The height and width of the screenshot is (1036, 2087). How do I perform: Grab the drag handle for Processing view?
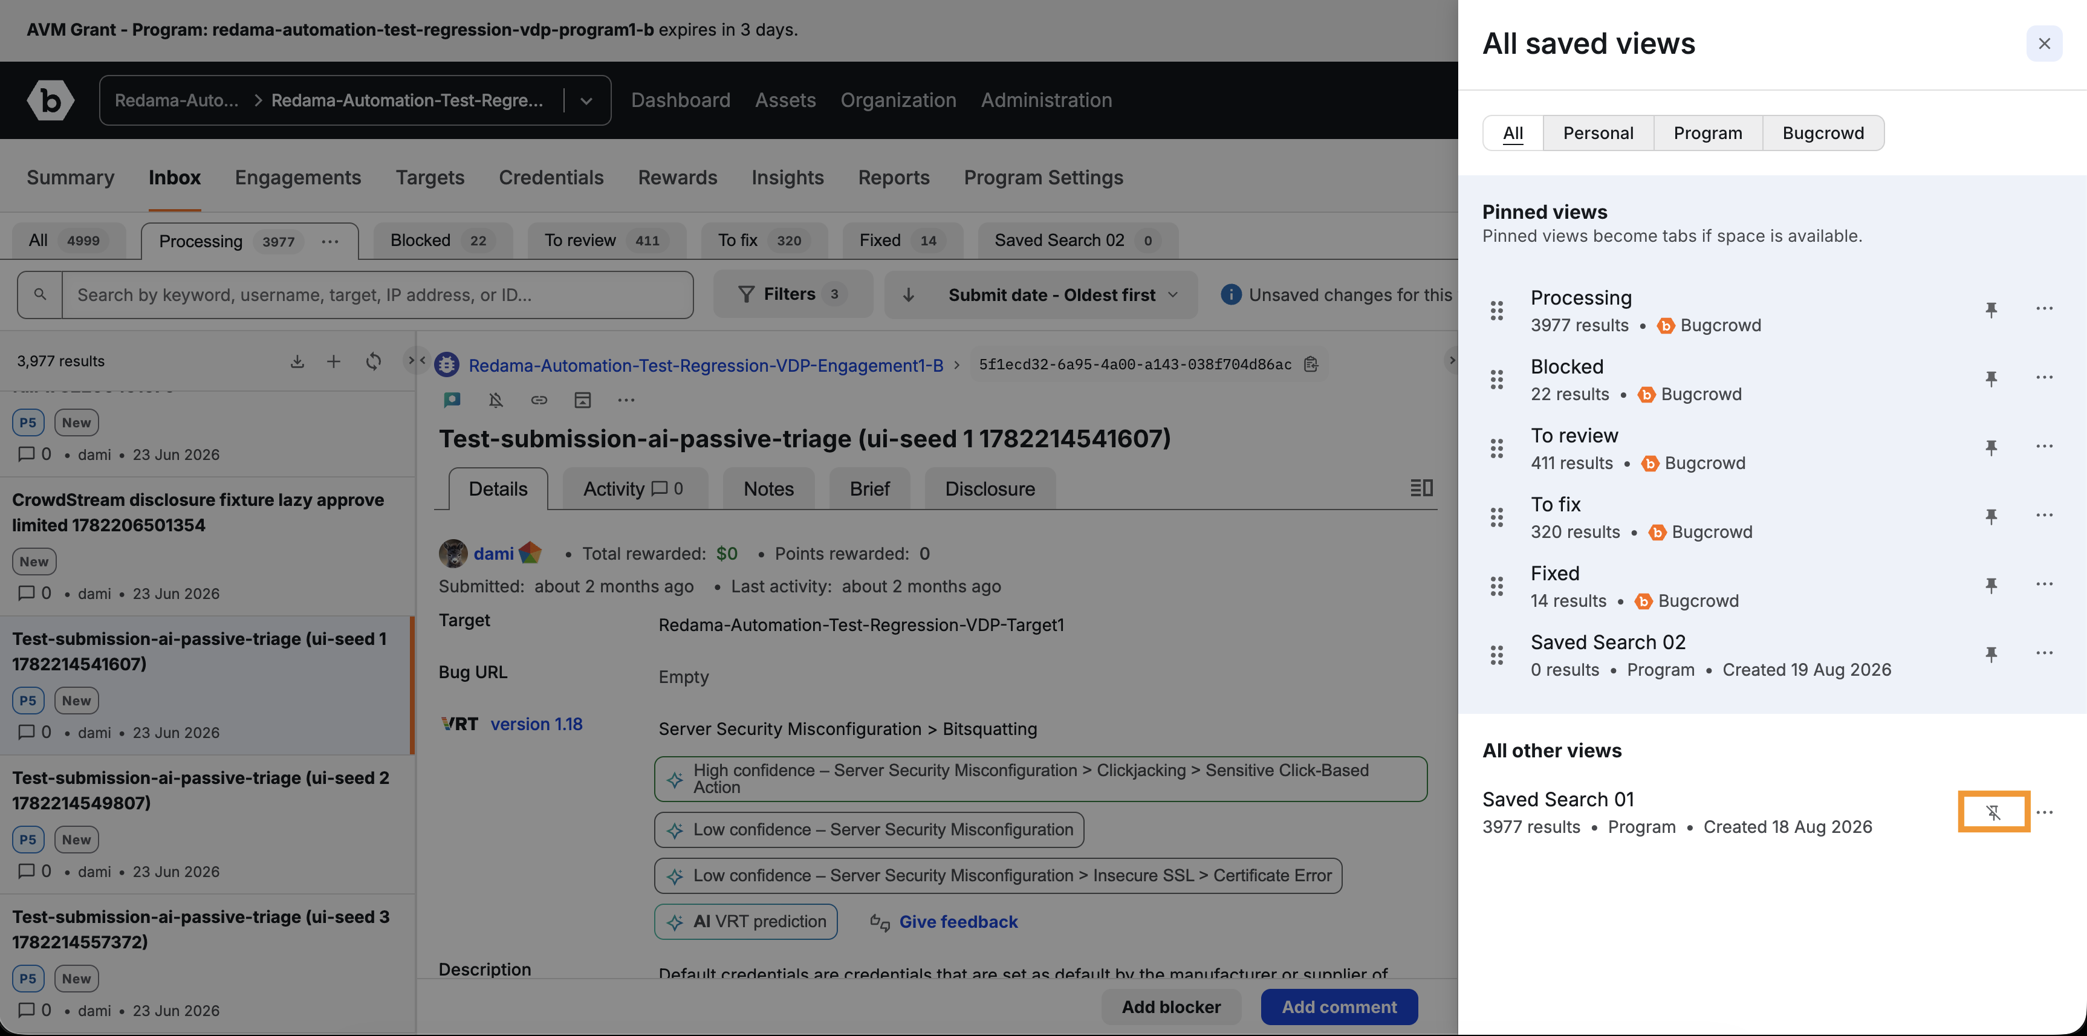[x=1496, y=310]
